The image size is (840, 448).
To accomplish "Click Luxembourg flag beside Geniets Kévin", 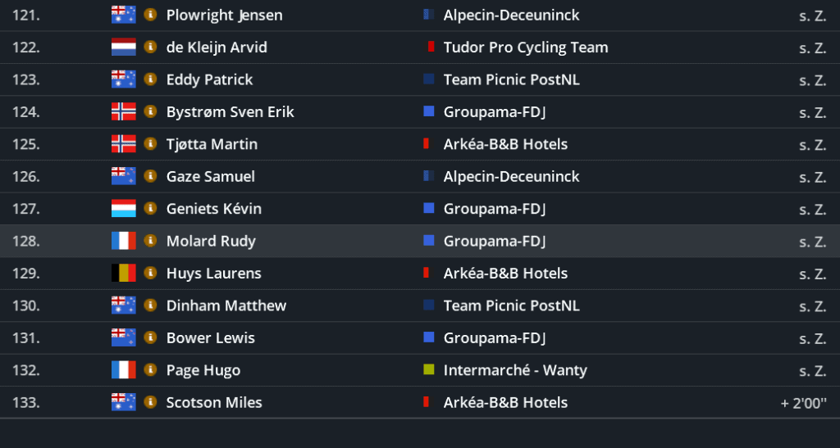I will pyautogui.click(x=123, y=209).
